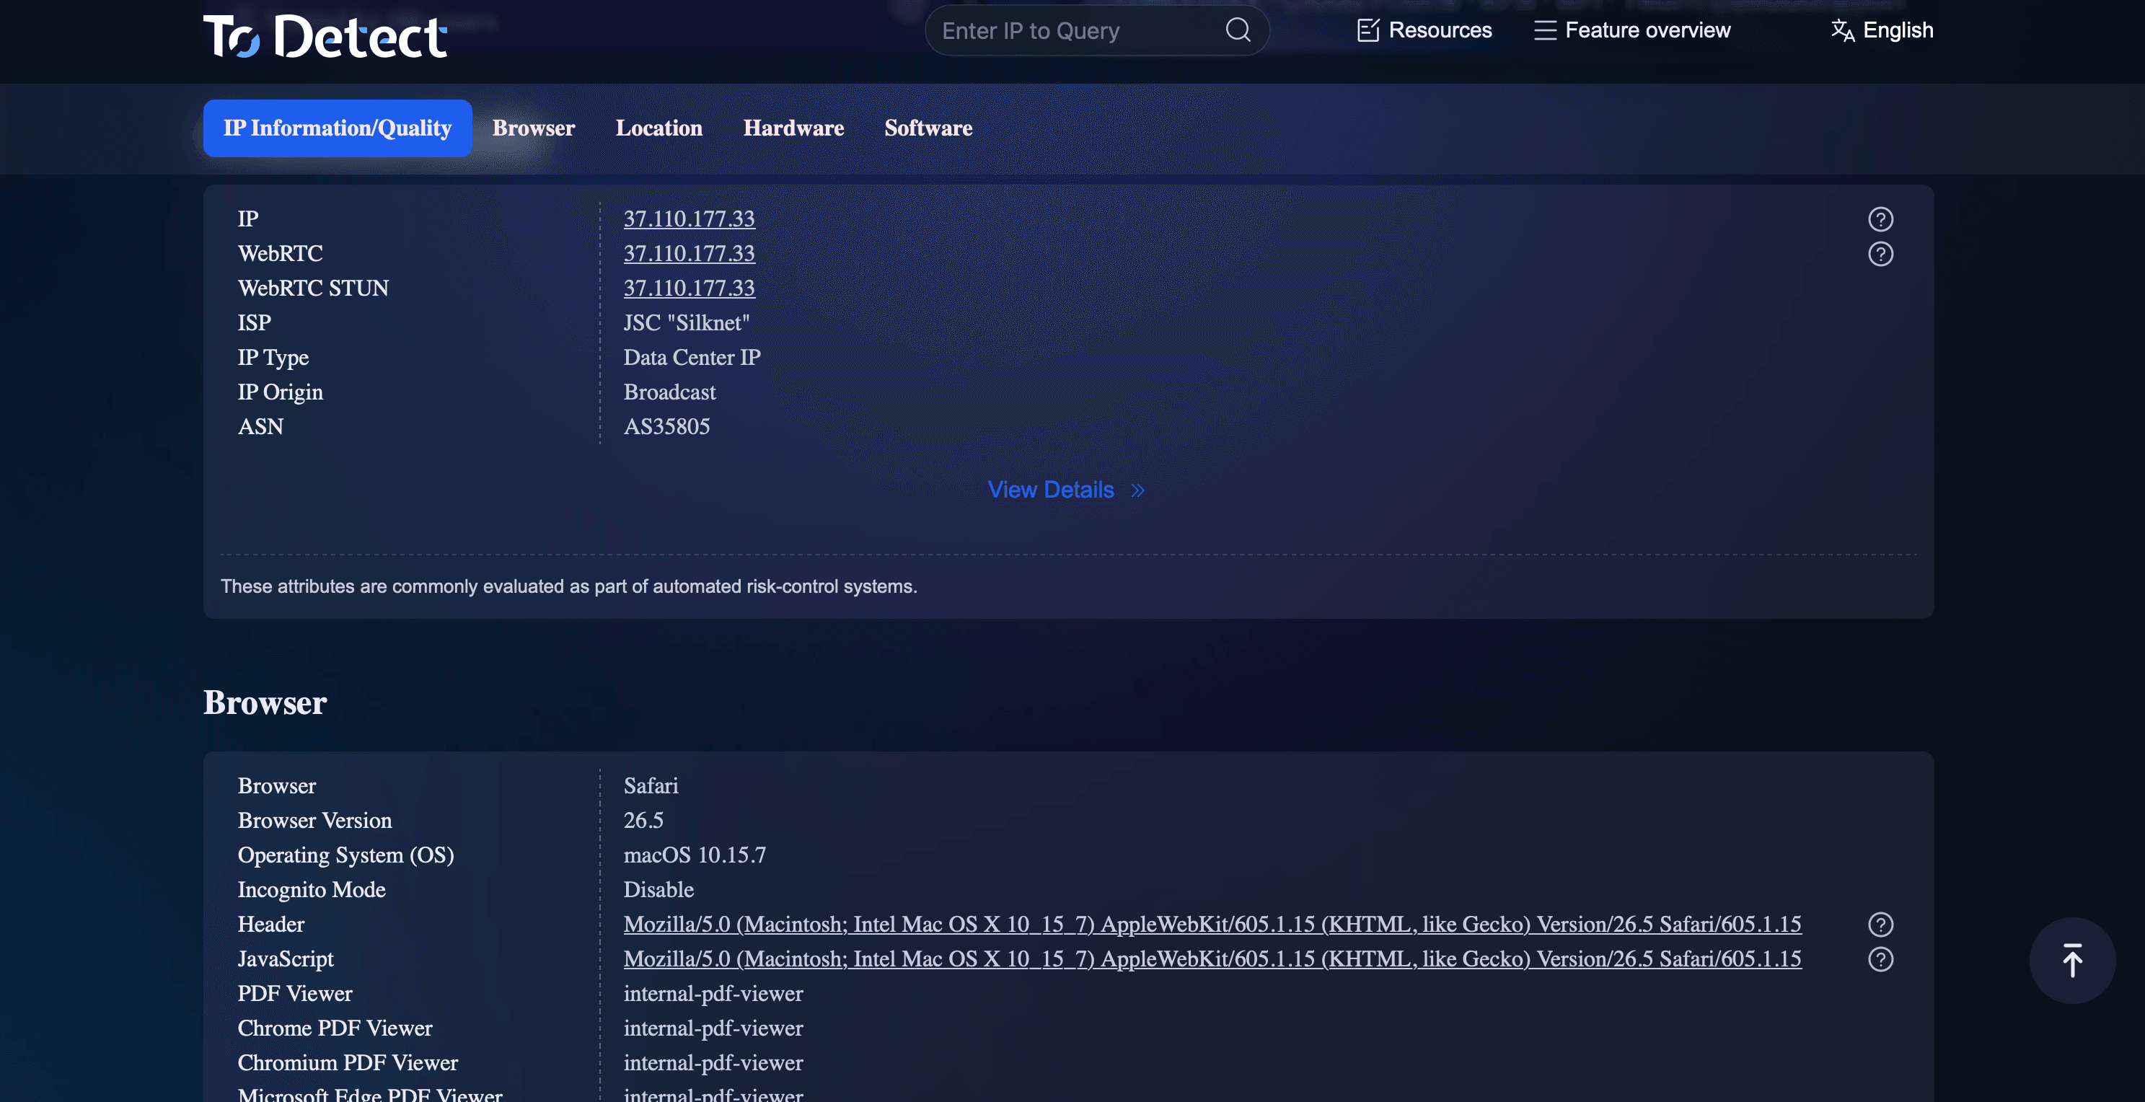The width and height of the screenshot is (2145, 1102).
Task: Click the translate language icon
Action: pyautogui.click(x=1842, y=31)
